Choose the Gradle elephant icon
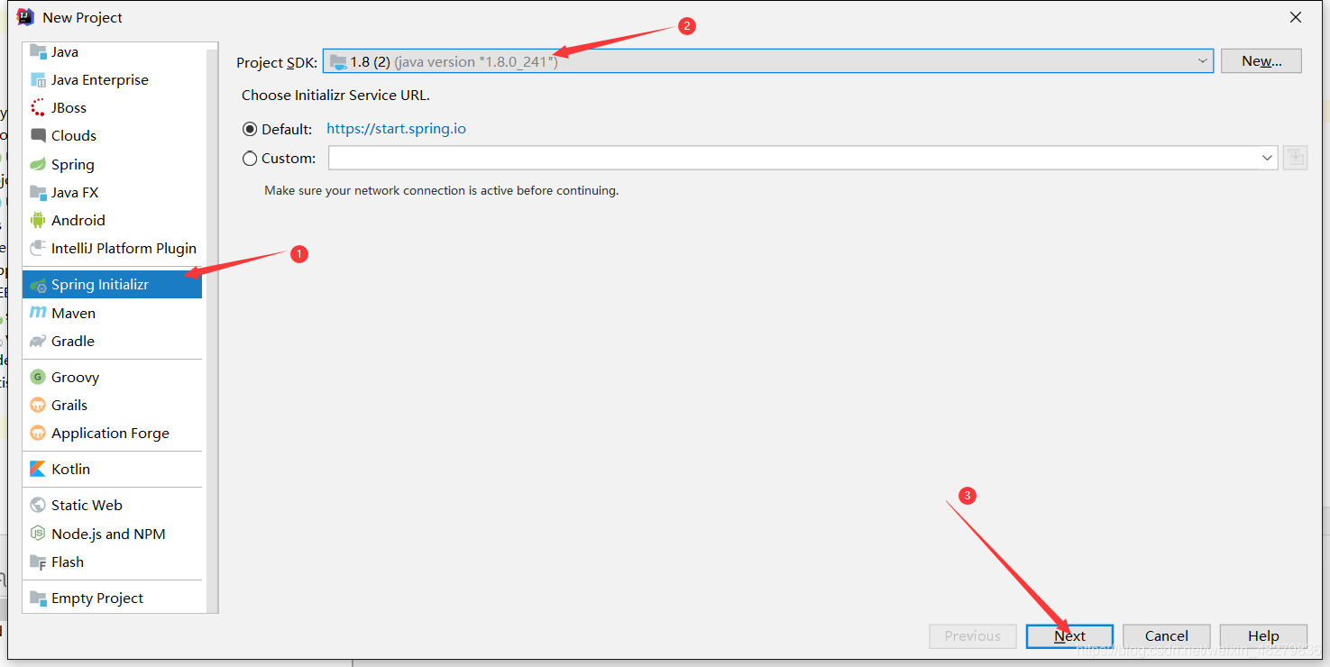Screen dimensions: 1330x667 (38, 341)
